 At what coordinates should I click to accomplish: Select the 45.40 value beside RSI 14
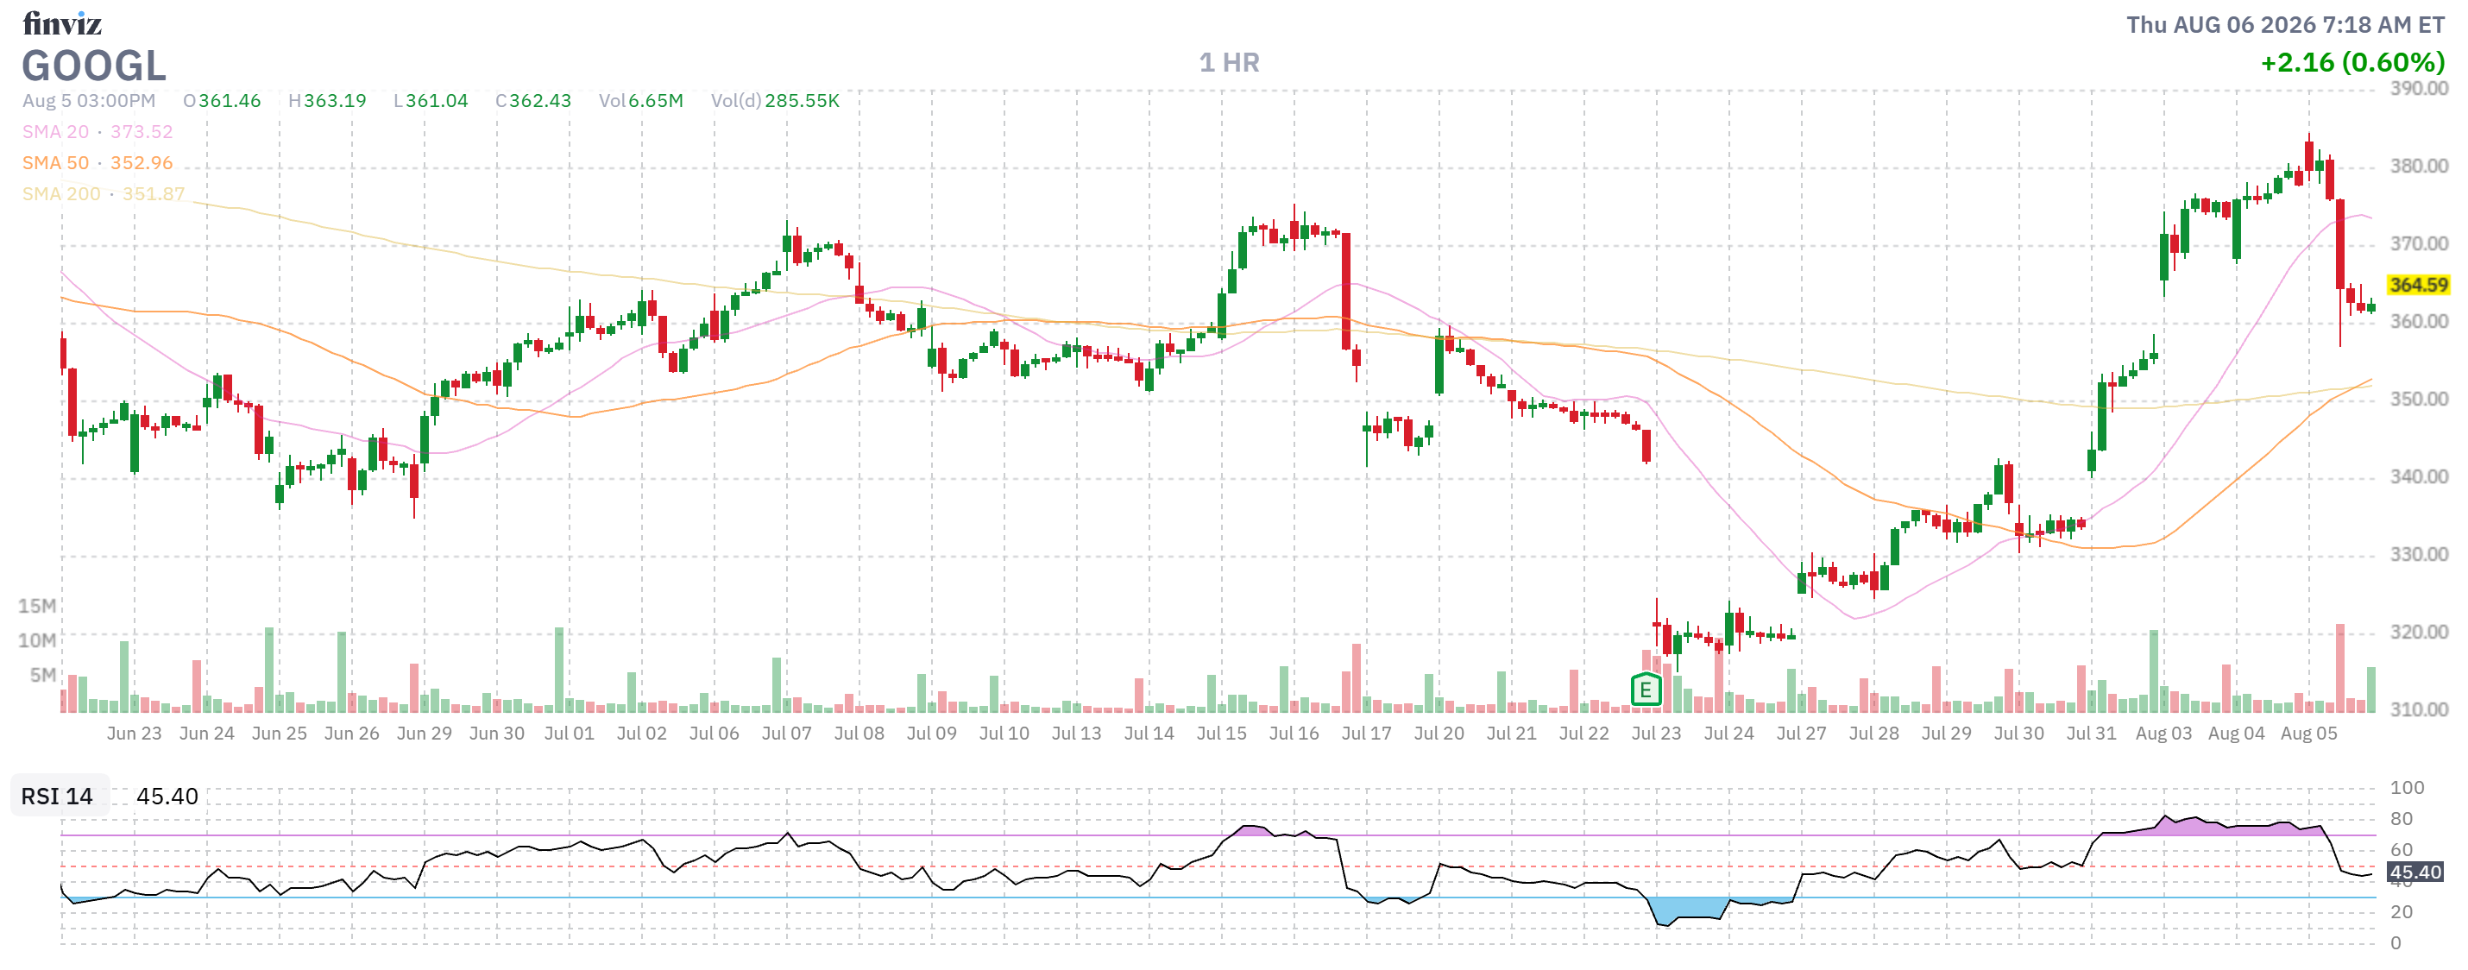167,797
